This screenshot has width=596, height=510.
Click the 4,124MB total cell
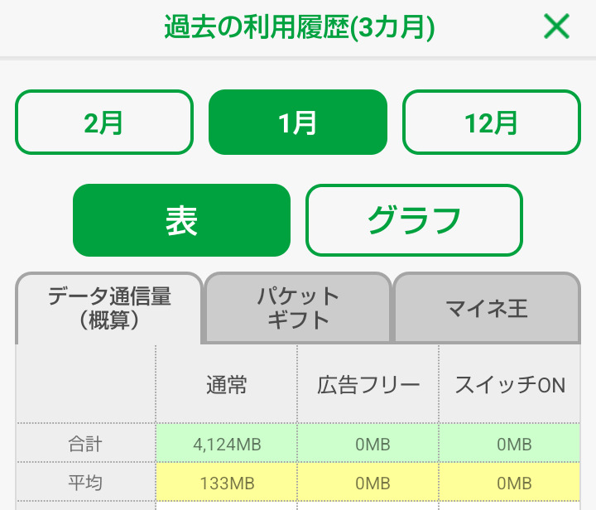point(227,445)
